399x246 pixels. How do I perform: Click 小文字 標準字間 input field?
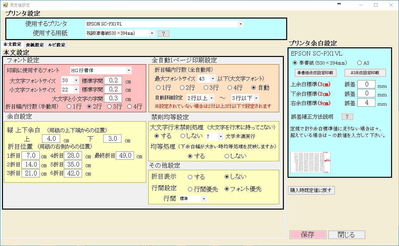click(113, 89)
